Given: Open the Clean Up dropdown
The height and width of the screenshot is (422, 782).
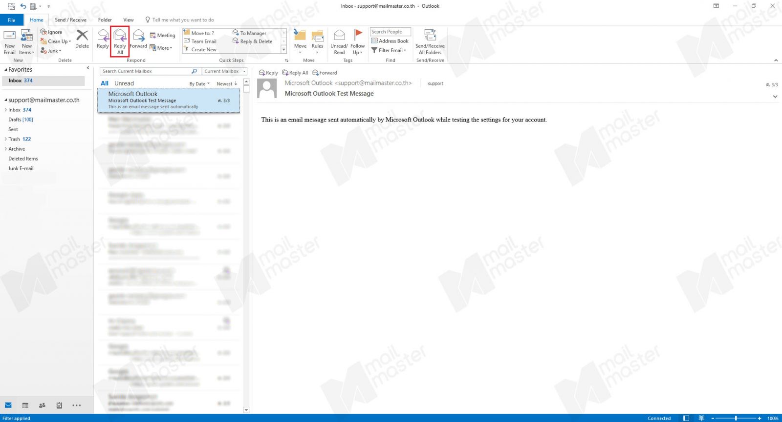Looking at the screenshot, I should click(56, 41).
